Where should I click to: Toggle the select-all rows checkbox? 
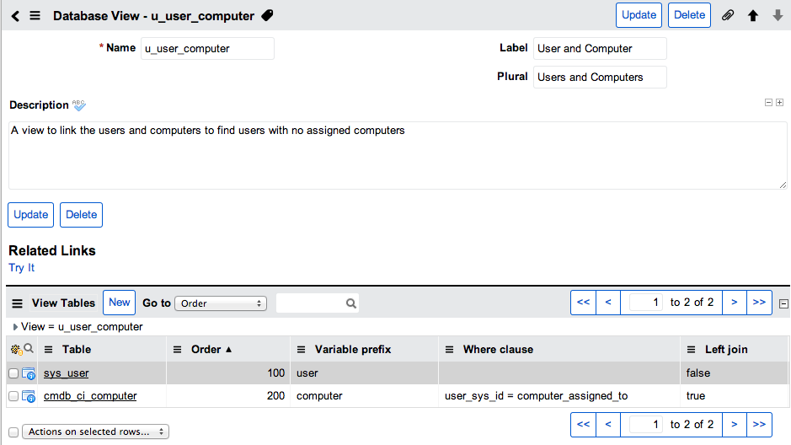tap(13, 432)
